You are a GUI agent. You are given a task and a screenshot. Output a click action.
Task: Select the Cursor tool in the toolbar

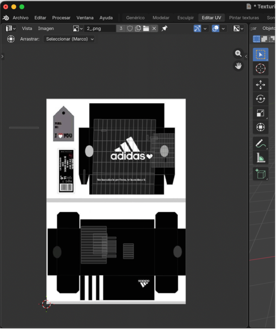(260, 68)
